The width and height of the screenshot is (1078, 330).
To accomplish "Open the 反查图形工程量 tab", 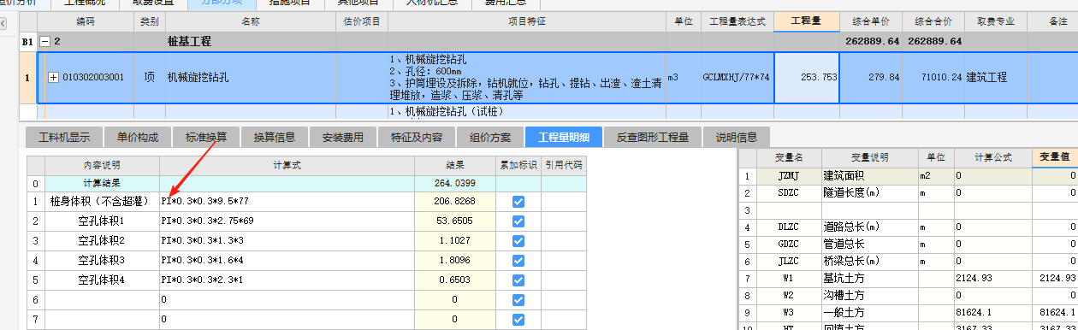I will [654, 137].
